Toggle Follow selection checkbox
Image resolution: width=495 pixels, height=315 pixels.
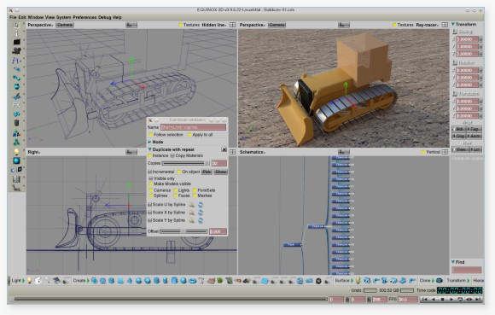[x=151, y=135]
